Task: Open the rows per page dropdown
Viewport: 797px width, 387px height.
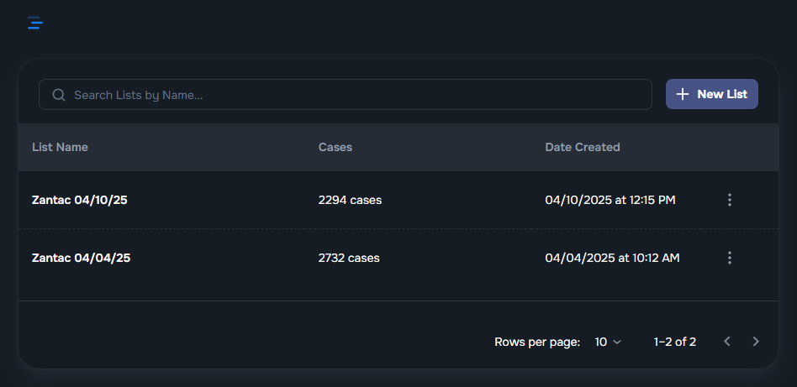Action: click(608, 342)
